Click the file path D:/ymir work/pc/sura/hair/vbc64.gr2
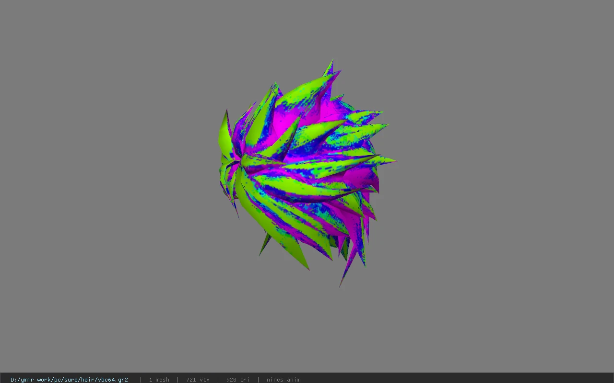The width and height of the screenshot is (614, 383). click(x=69, y=380)
